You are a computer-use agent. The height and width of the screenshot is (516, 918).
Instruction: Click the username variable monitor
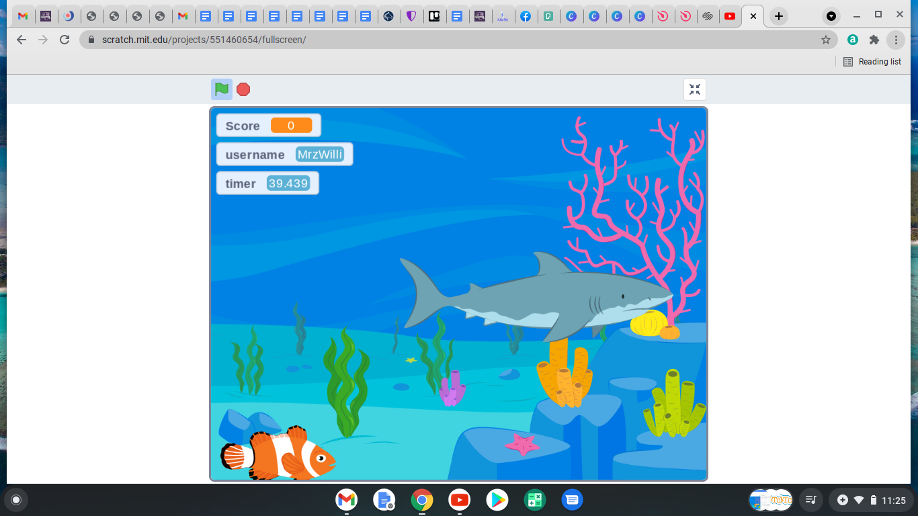(284, 155)
